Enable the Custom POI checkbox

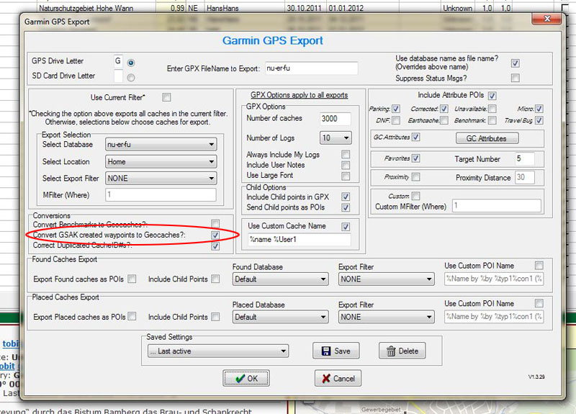(x=415, y=196)
